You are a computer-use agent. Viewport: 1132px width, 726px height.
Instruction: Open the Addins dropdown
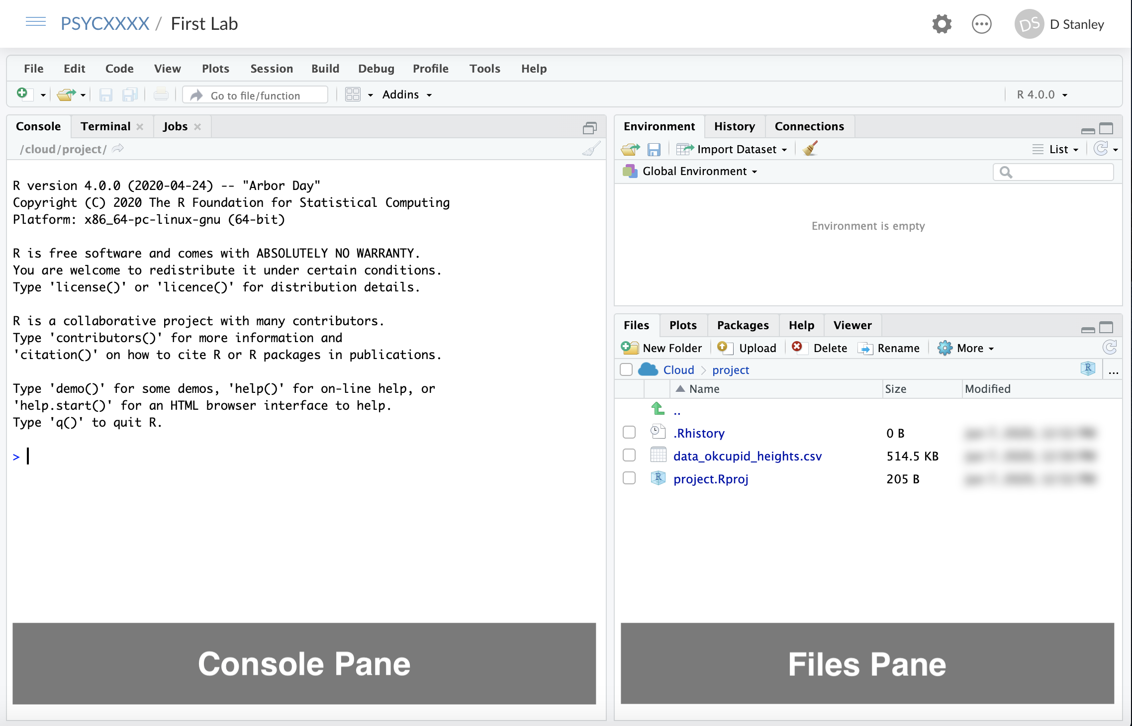(407, 94)
